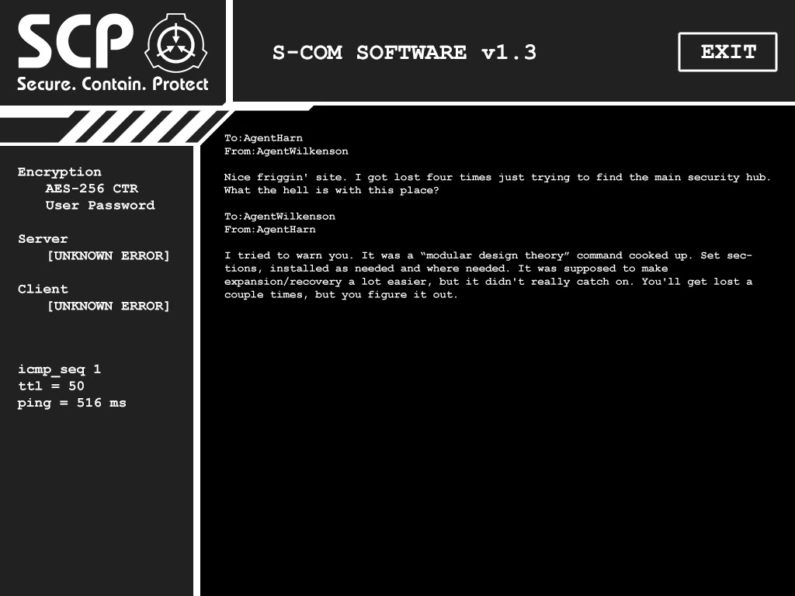Click the ttl = 50 value
The height and width of the screenshot is (596, 795).
(x=51, y=386)
